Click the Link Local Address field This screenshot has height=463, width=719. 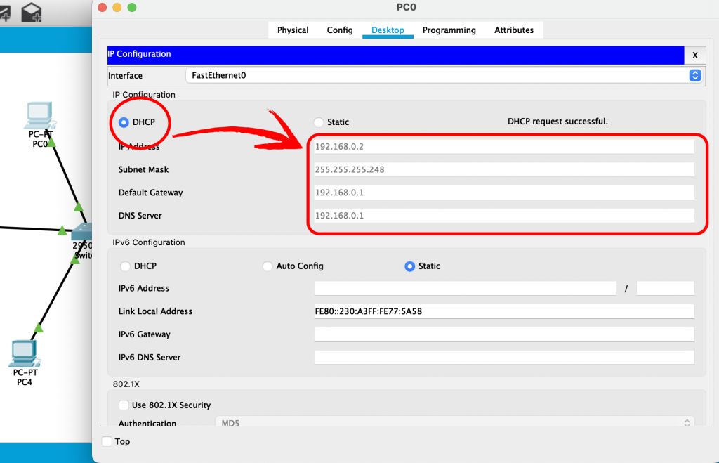click(x=503, y=311)
